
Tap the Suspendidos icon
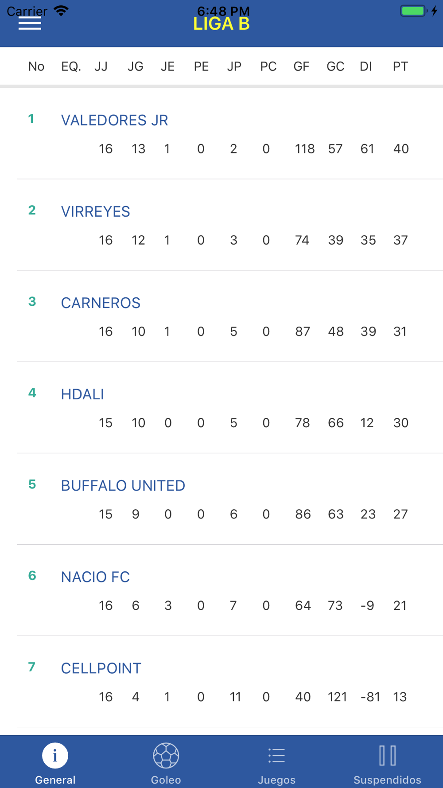click(x=387, y=755)
